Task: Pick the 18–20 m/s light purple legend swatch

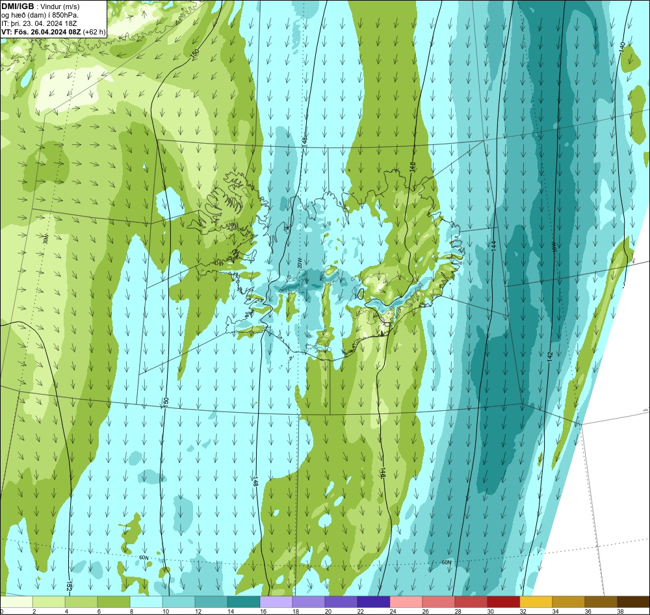Action: coord(309,602)
